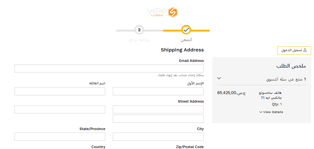
Task: Click the user icon in the sign-in button
Action: pos(305,50)
